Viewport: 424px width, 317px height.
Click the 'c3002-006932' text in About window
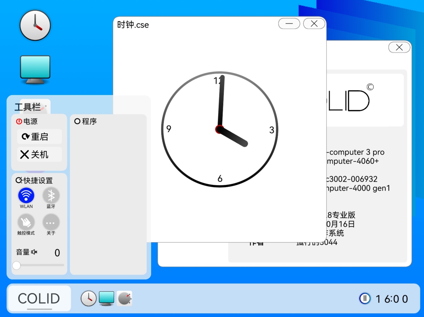352,179
